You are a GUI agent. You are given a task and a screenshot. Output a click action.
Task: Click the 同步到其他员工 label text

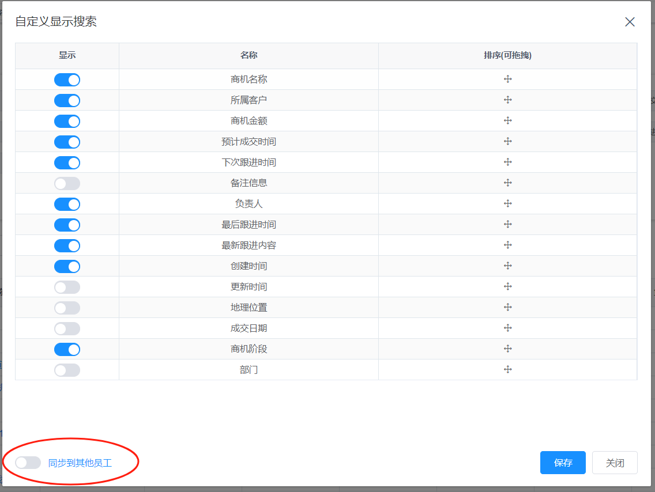point(80,463)
